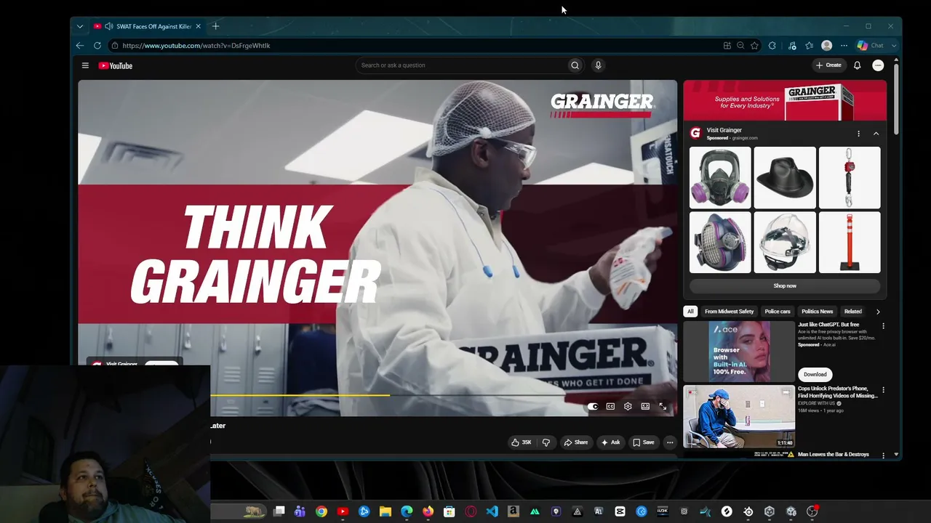
Task: Open the browser profile avatar
Action: pos(826,45)
